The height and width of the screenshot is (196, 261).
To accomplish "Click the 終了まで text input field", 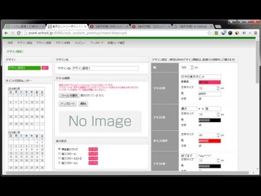I will coord(189,156).
